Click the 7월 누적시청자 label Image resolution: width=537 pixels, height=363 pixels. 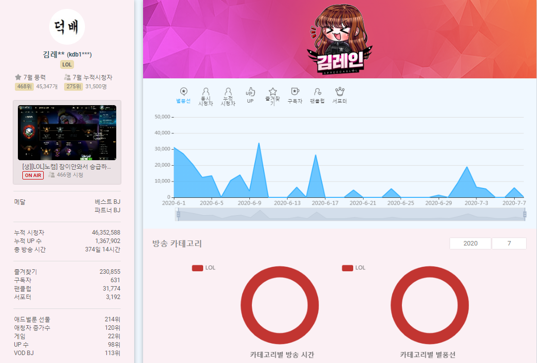[92, 77]
